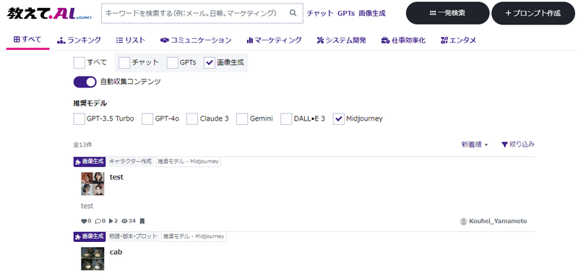Click the プロンプト作成 button
The height and width of the screenshot is (273, 578).
tap(533, 13)
